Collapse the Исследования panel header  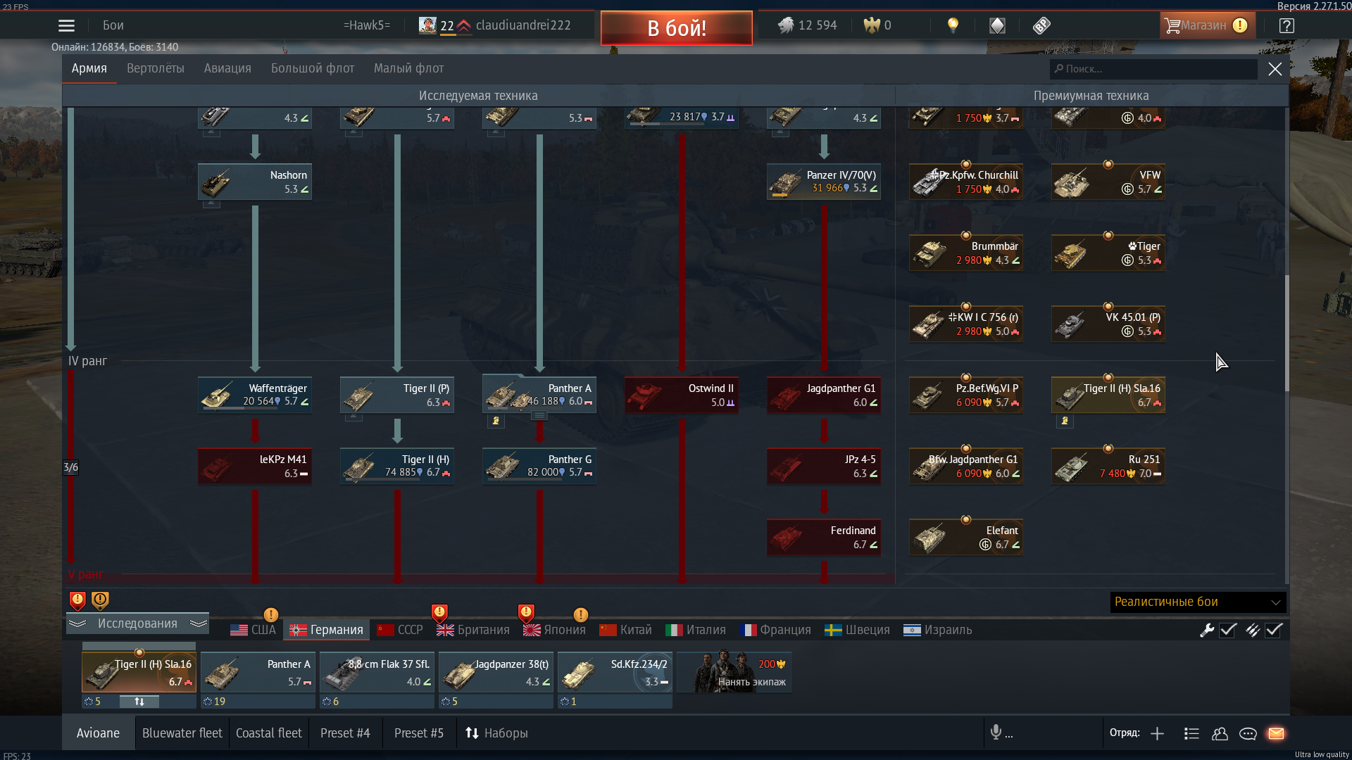pyautogui.click(x=137, y=623)
